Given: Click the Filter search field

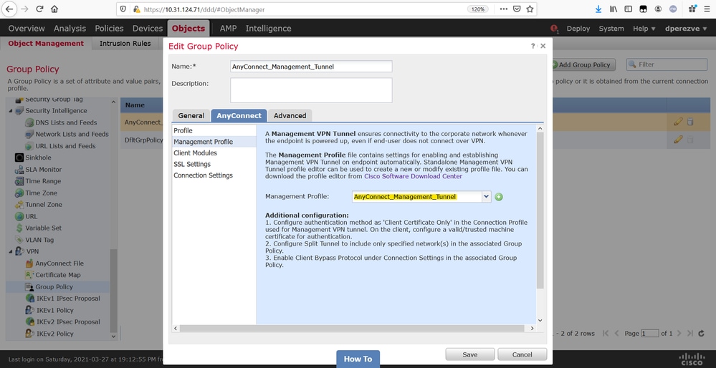Looking at the screenshot, I should 667,64.
